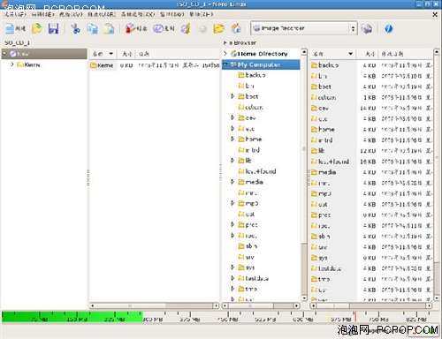Close the compilation document with the X
Viewport: 442px width, 339px height.
tap(435, 14)
